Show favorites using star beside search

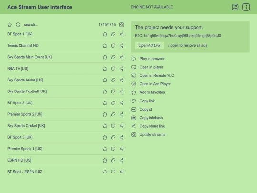coord(10,25)
